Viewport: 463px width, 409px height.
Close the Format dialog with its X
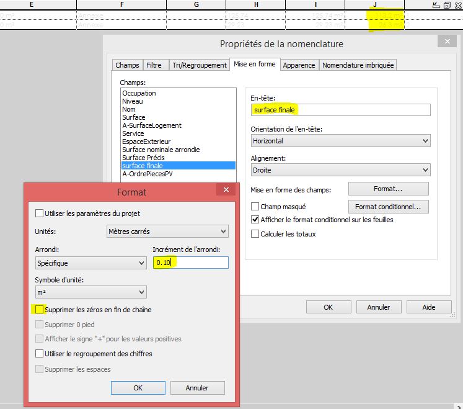pyautogui.click(x=227, y=191)
